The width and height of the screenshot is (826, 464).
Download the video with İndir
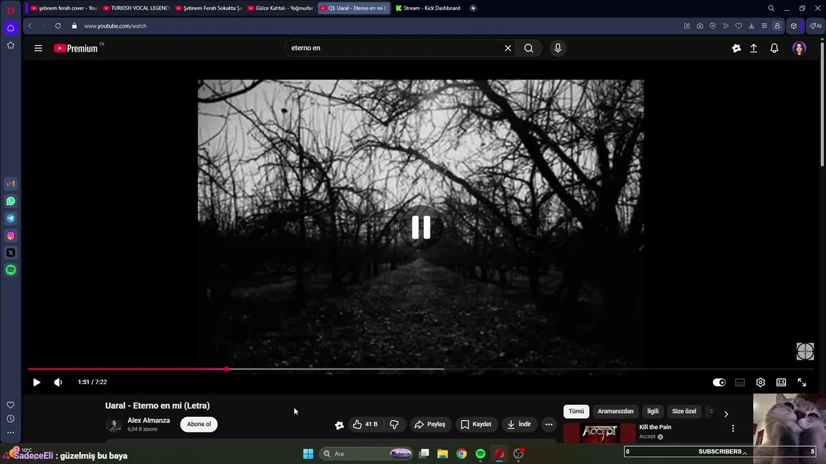pyautogui.click(x=519, y=424)
